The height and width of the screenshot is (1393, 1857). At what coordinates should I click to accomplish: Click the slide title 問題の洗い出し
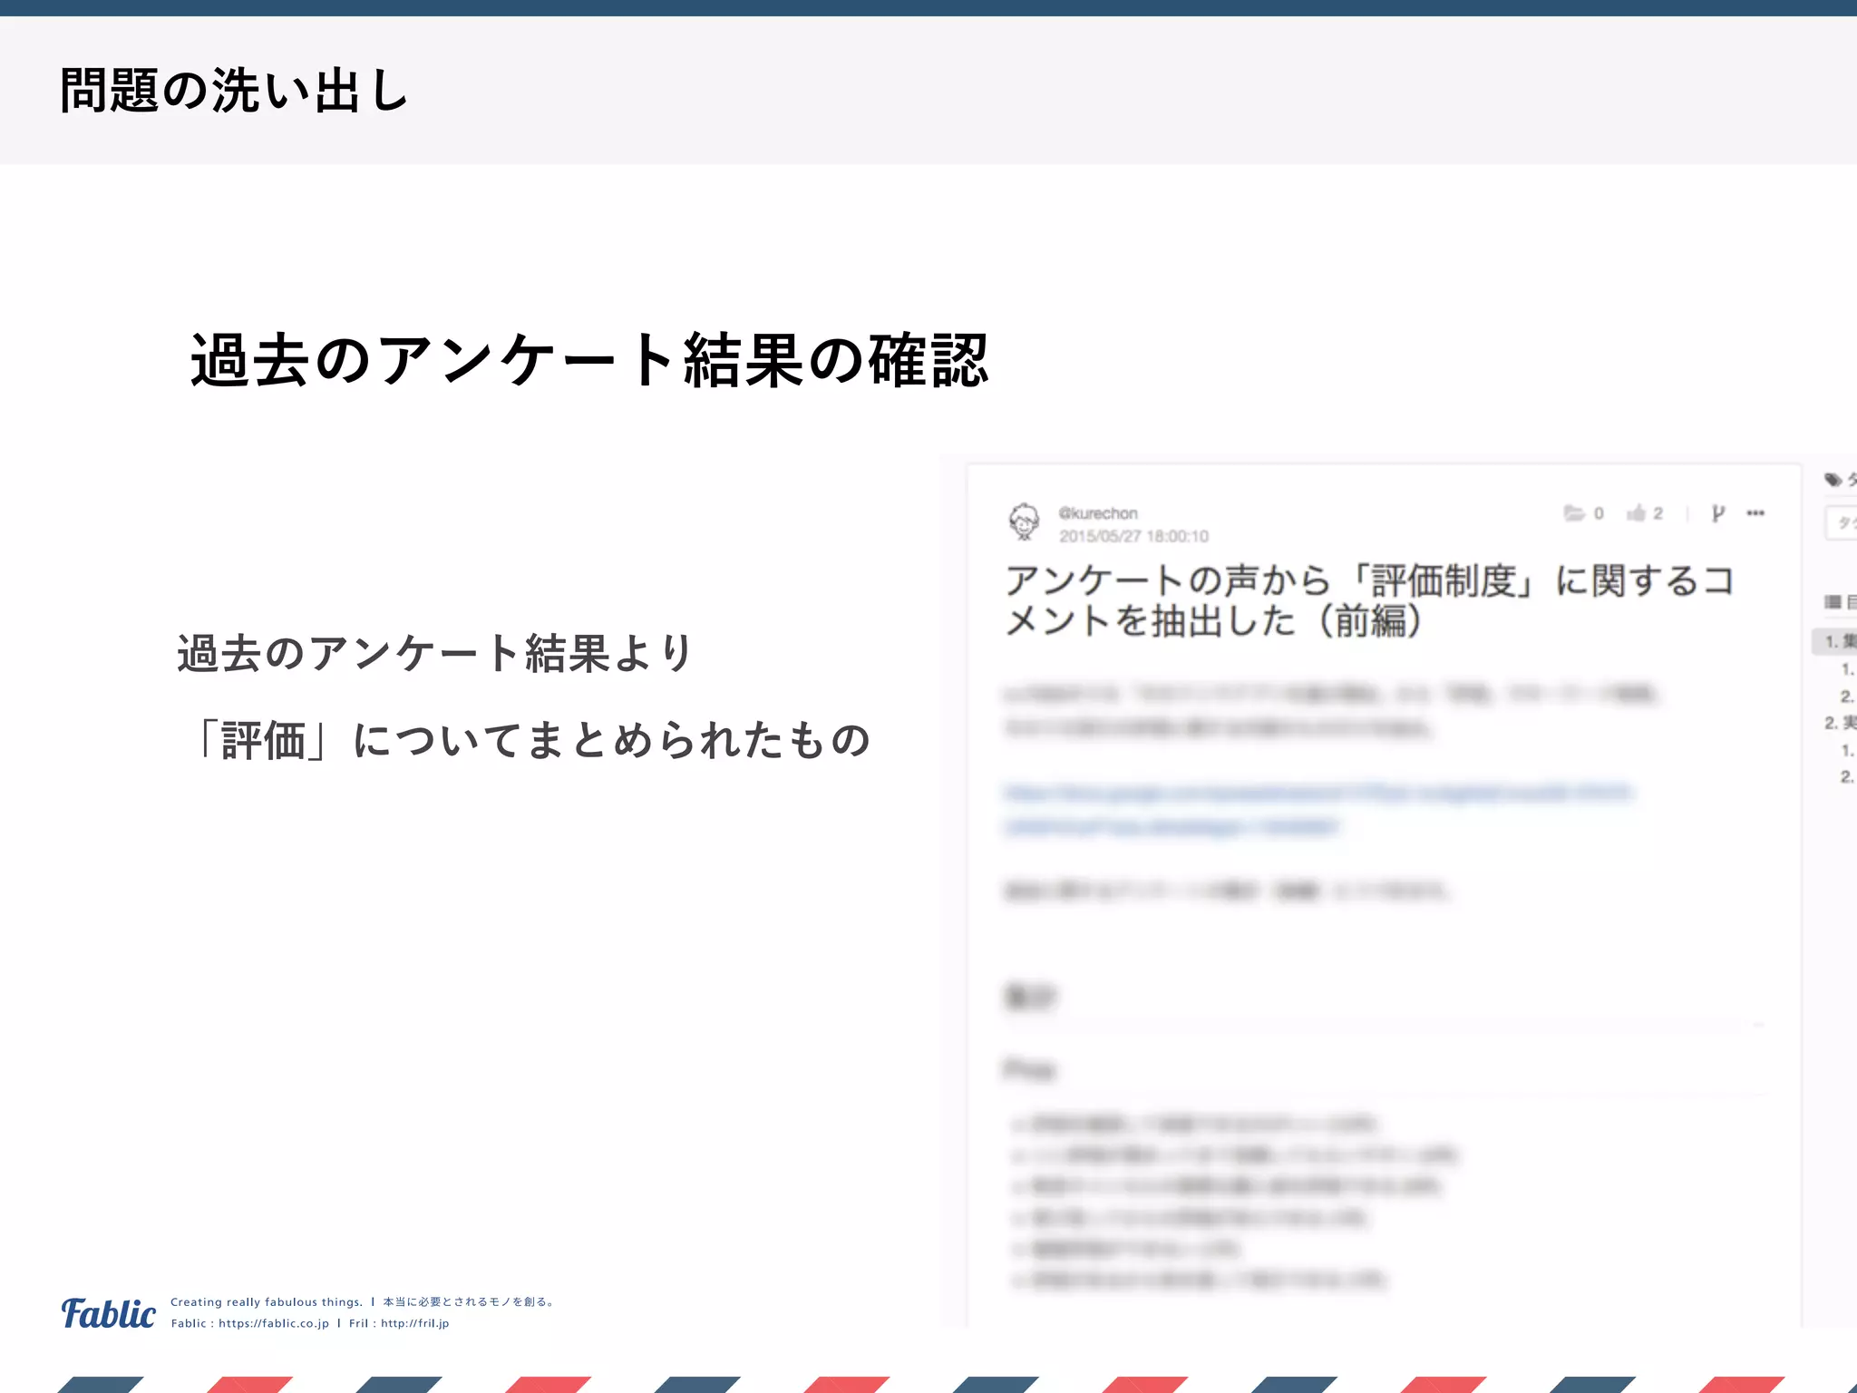click(235, 91)
